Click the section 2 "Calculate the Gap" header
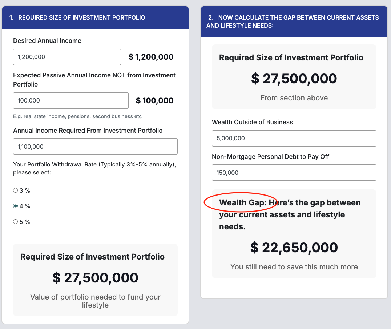The height and width of the screenshot is (329, 391). tap(294, 21)
